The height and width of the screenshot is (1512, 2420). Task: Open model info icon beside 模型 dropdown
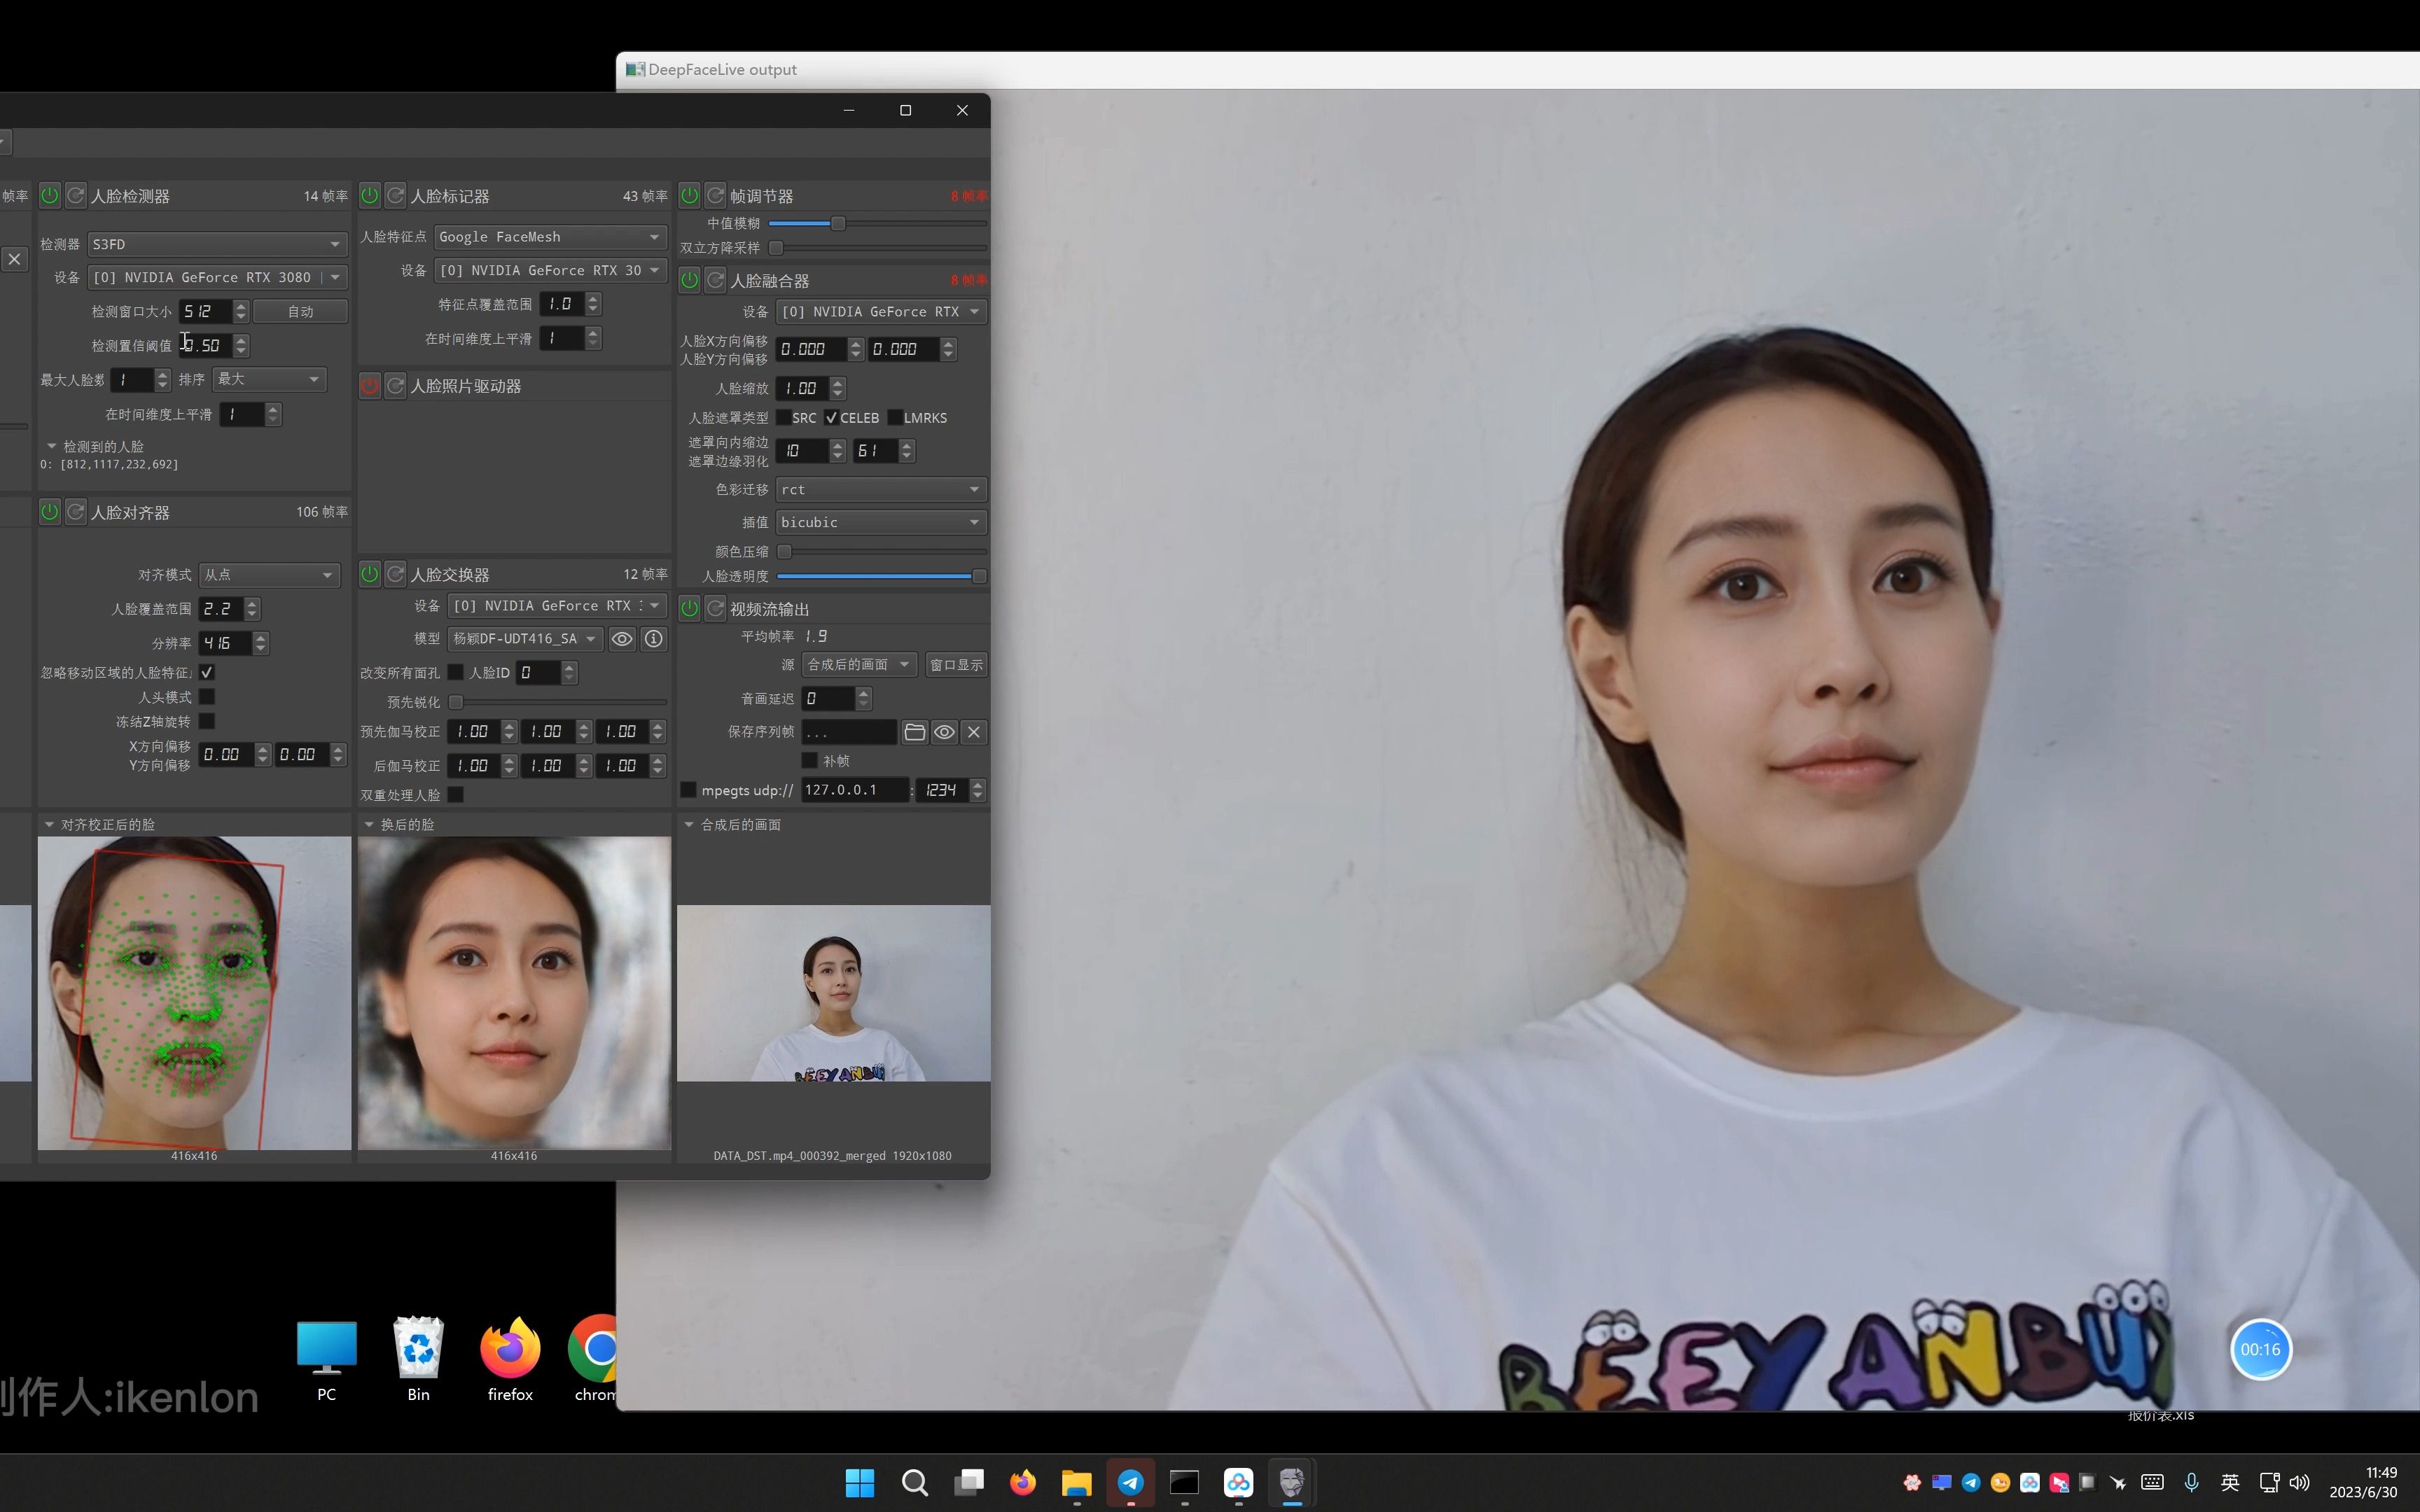coord(654,639)
